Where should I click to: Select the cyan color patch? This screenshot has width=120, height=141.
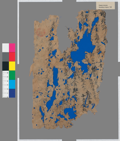point(12,84)
